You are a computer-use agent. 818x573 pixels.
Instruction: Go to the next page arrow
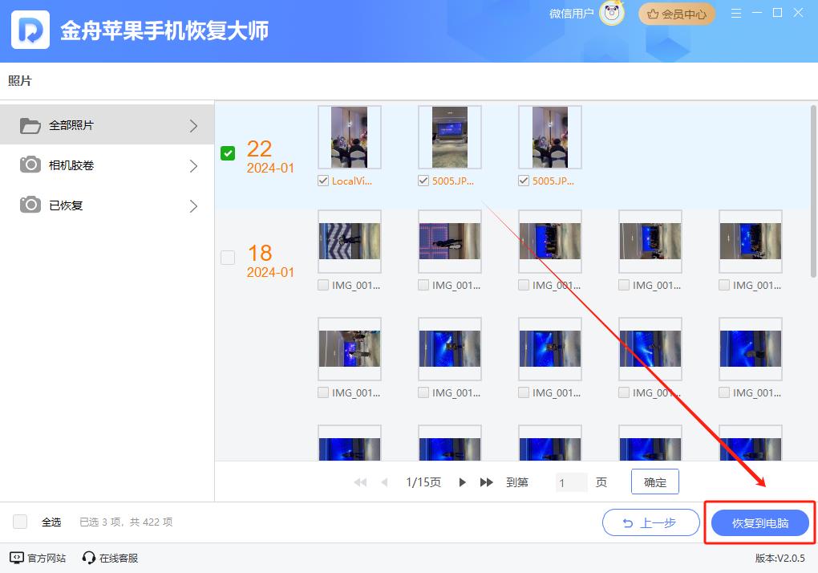click(463, 482)
